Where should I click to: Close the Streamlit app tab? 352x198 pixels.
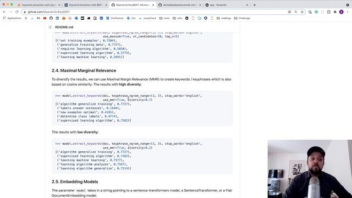pyautogui.click(x=247, y=5)
